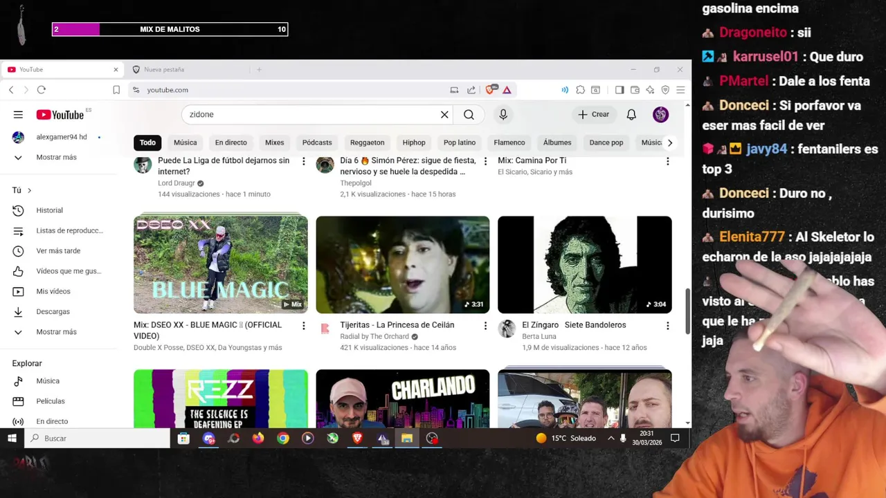Clear the search box with the X
This screenshot has height=498, width=886.
(x=444, y=115)
